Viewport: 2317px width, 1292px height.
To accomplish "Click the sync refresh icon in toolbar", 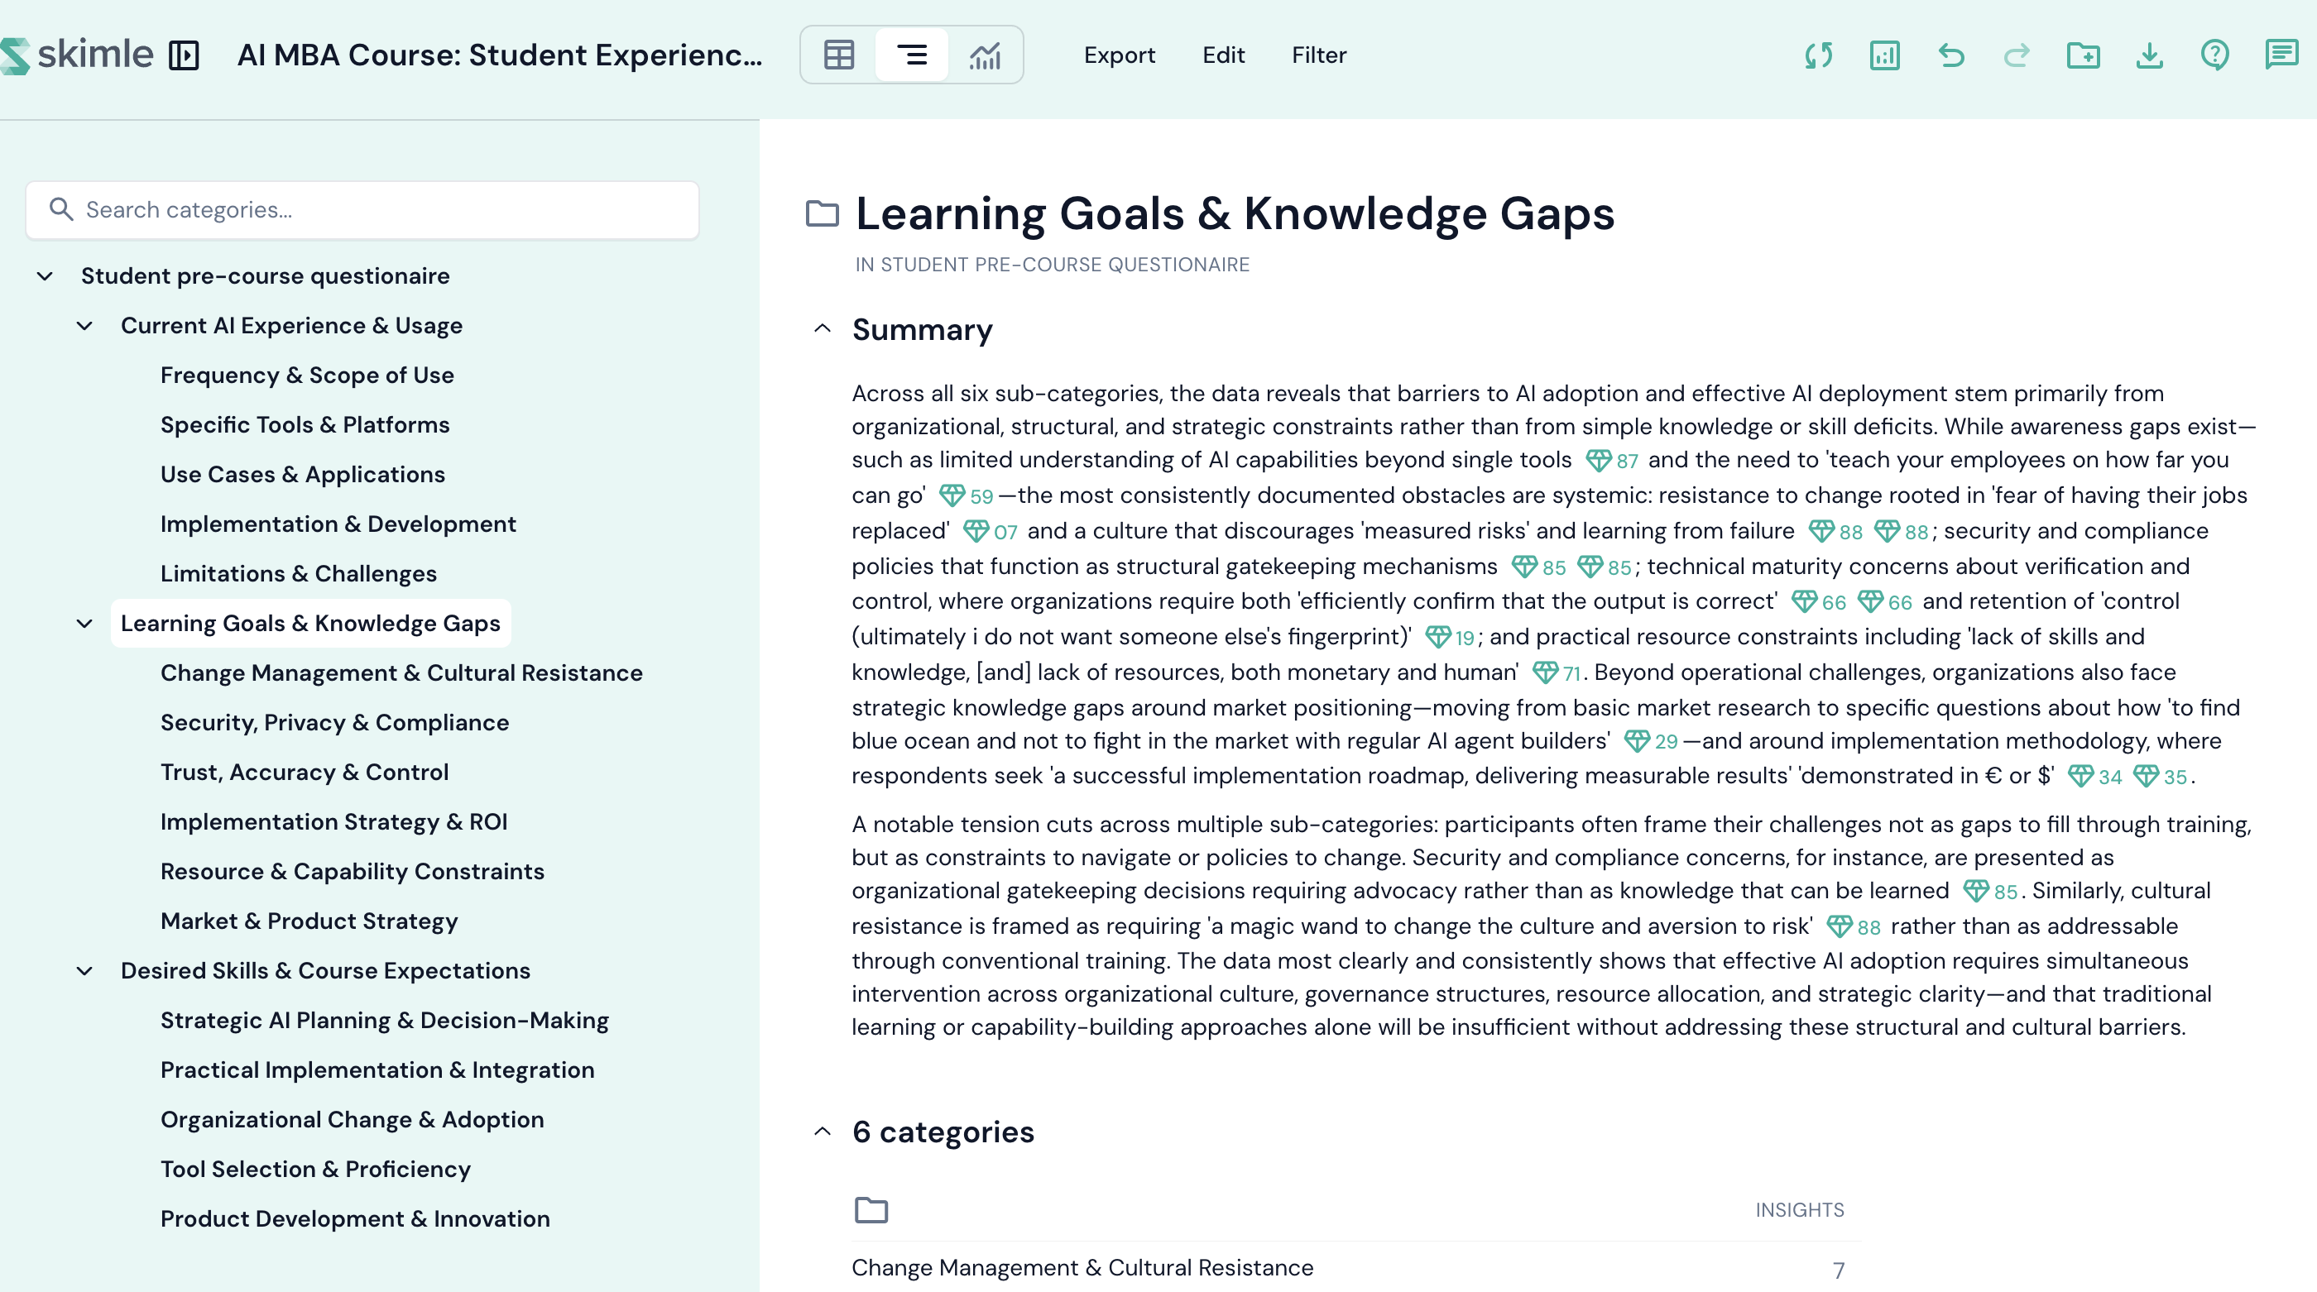I will click(1818, 55).
